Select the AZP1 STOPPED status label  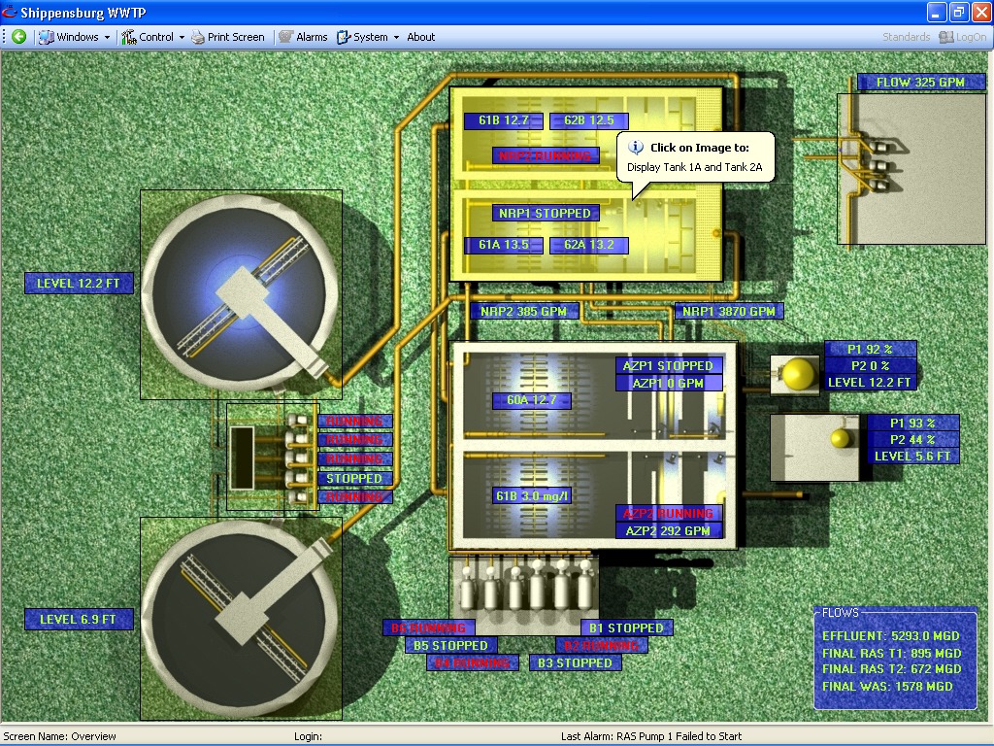point(669,365)
